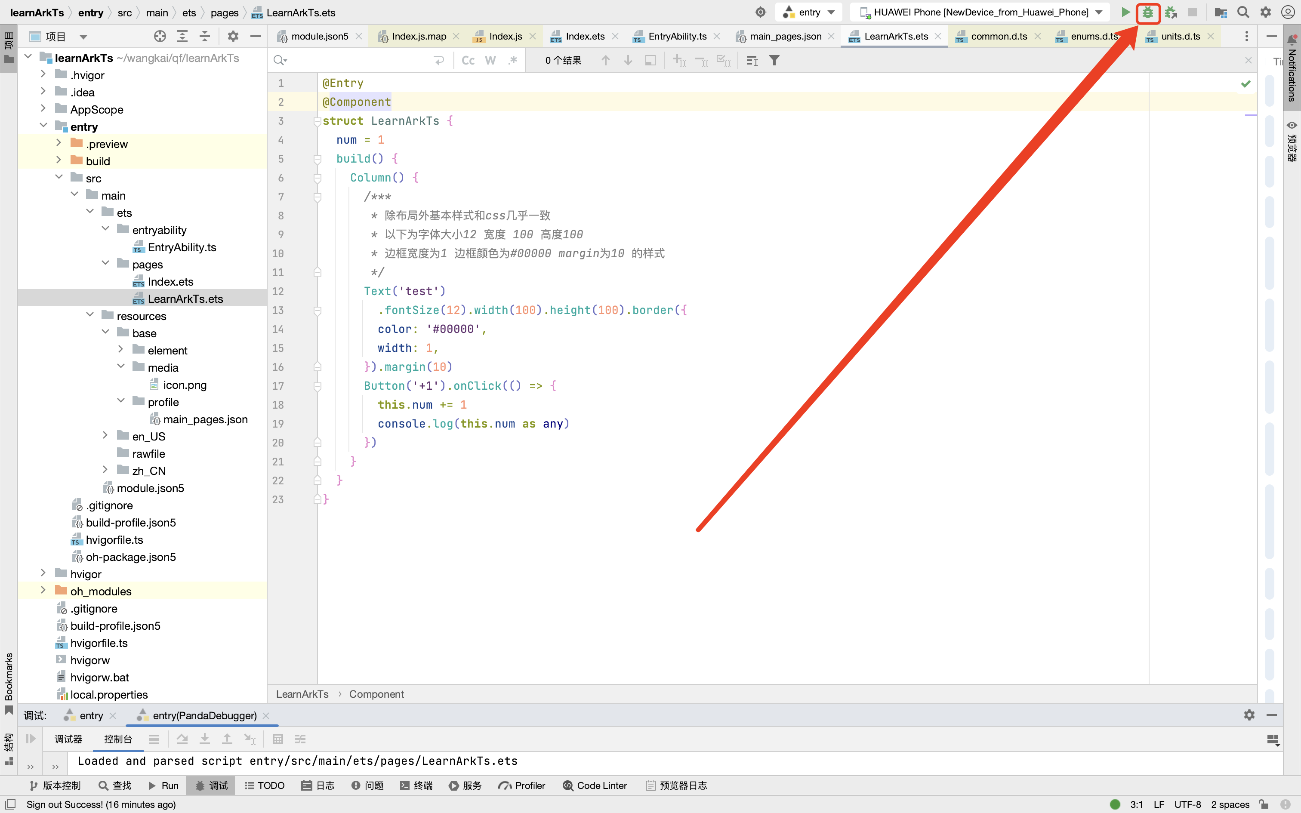Open the Search Everywhere magnifier icon
1301x813 pixels.
[1243, 12]
